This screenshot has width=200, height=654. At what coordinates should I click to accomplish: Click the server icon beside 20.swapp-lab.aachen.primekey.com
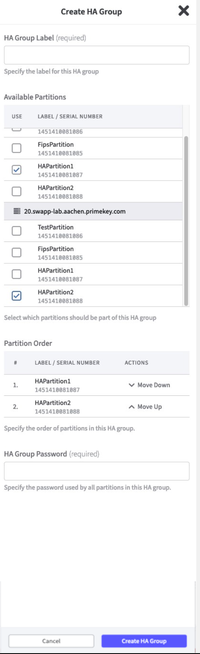[x=16, y=211]
